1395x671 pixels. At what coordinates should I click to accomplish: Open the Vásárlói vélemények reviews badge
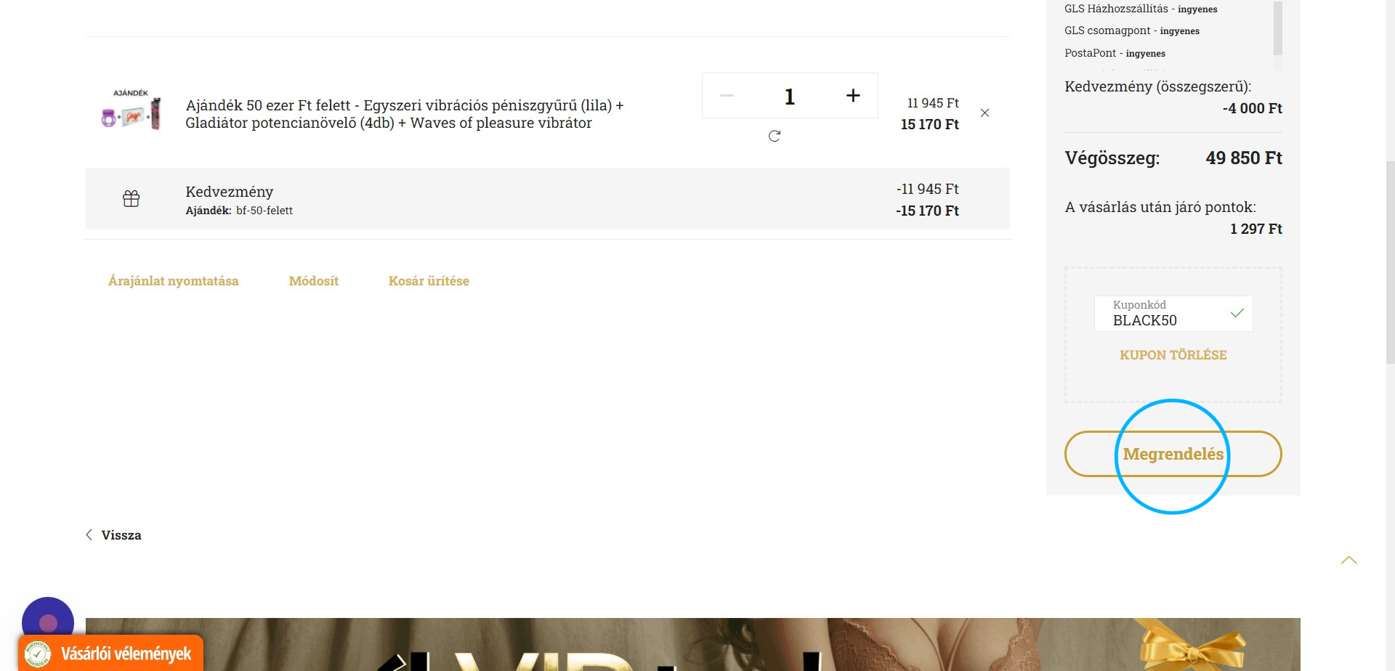(x=111, y=653)
